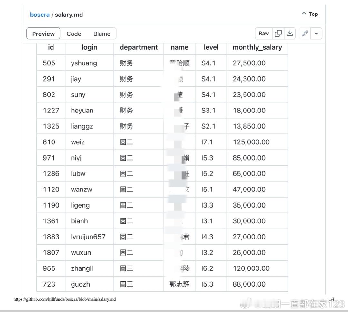Select the 'id' column header
This screenshot has width=348, height=312.
(51, 47)
